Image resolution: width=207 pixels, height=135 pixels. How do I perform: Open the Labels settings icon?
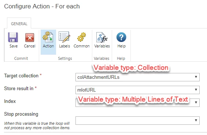click(64, 37)
